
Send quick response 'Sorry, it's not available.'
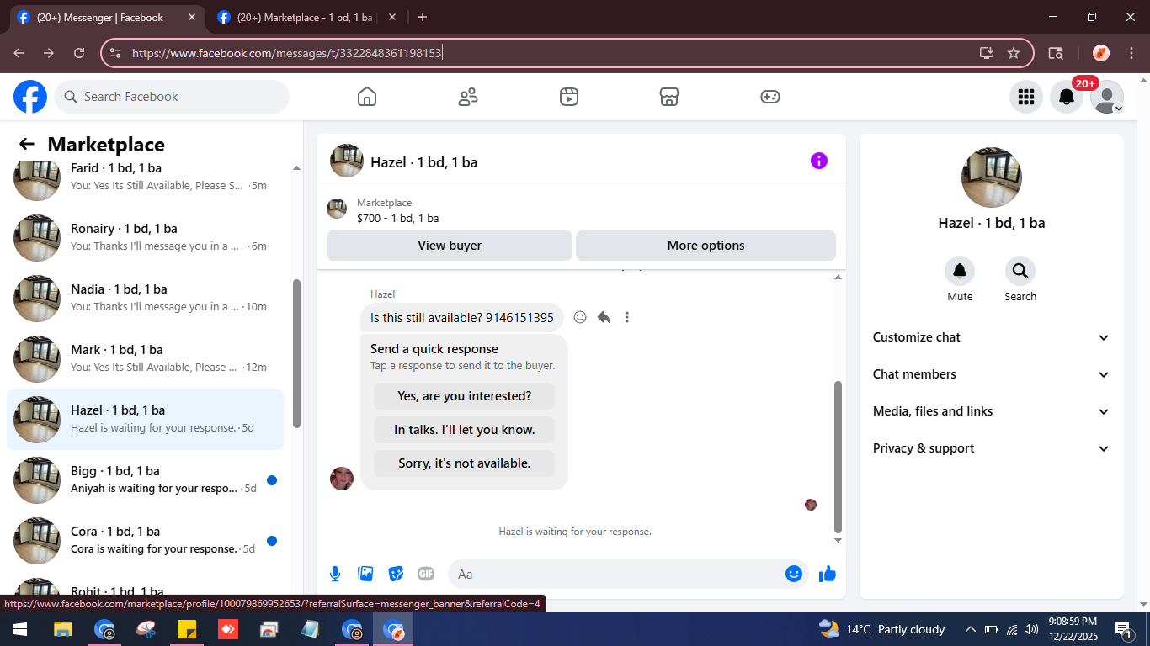tap(465, 463)
